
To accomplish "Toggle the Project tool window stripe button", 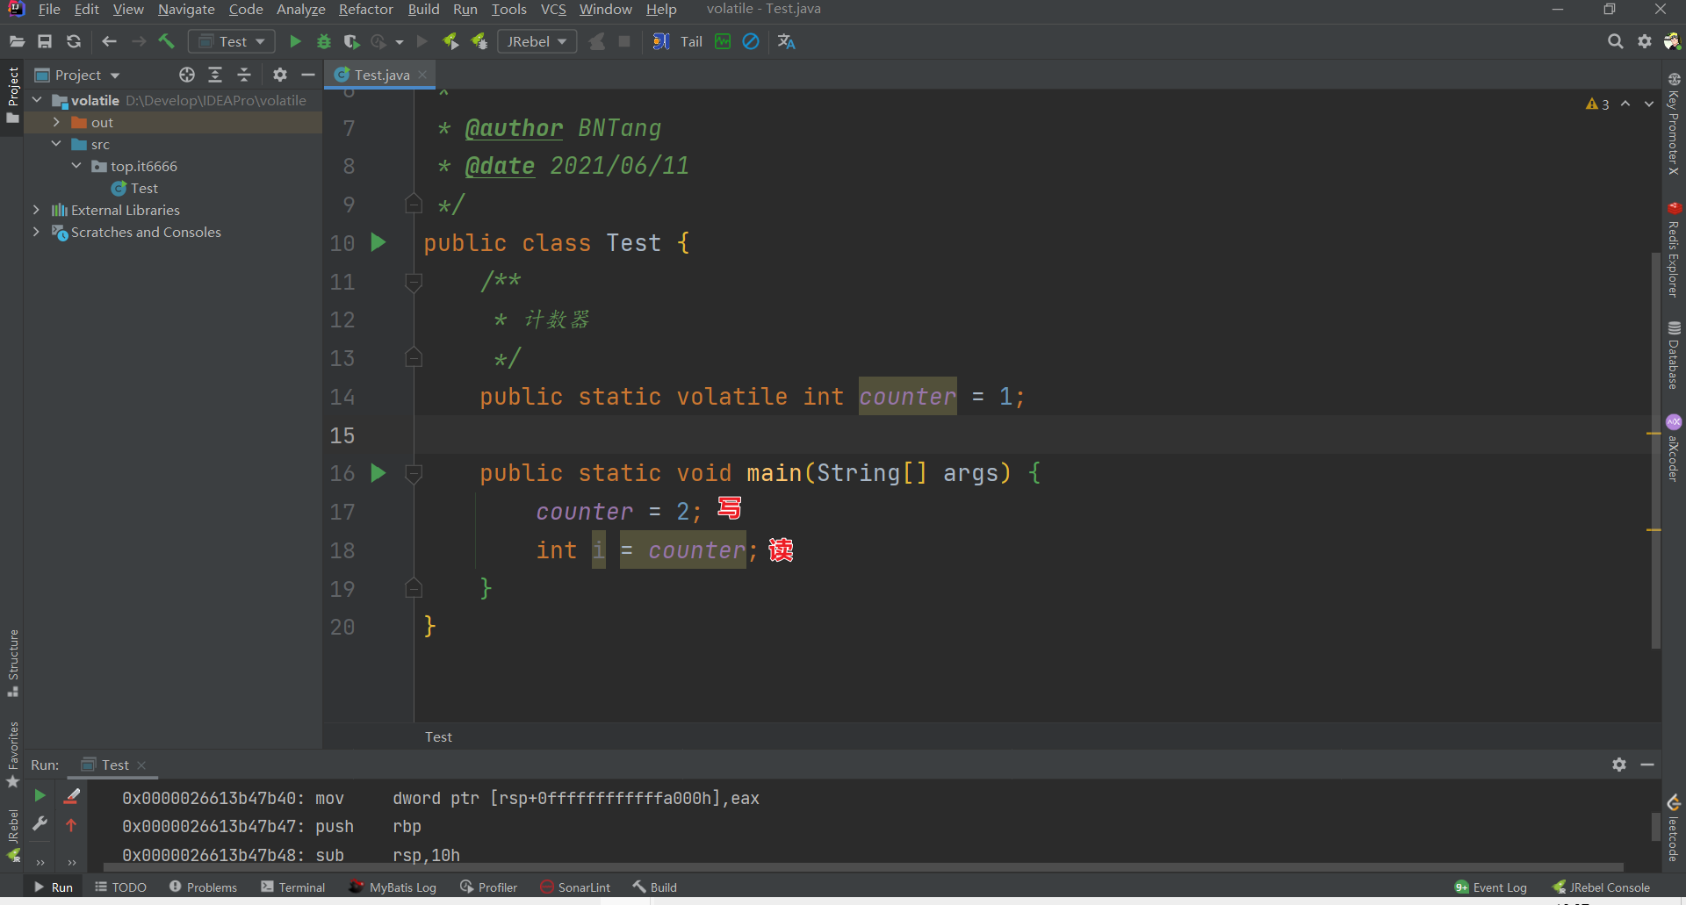I will click(x=12, y=95).
